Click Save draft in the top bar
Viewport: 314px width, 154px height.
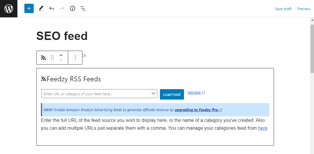(283, 9)
